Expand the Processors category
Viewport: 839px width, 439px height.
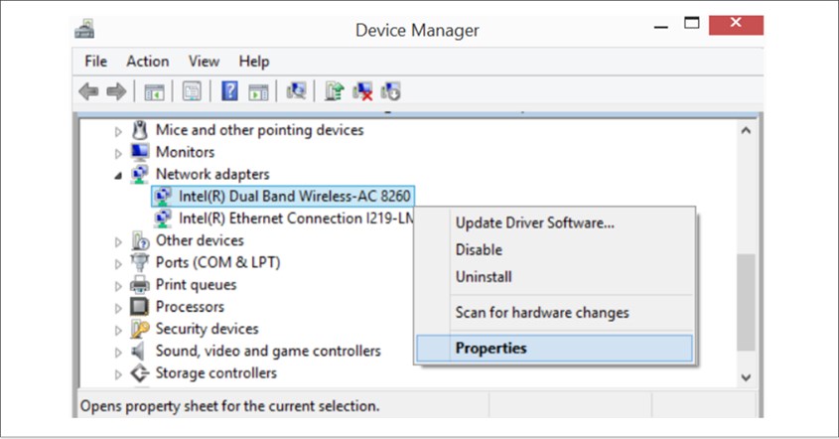pyautogui.click(x=118, y=308)
